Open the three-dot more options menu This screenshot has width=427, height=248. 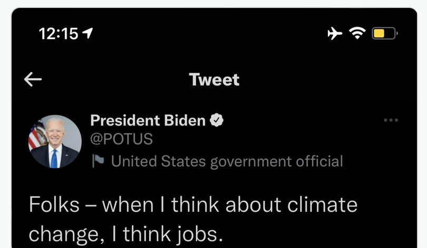[391, 120]
